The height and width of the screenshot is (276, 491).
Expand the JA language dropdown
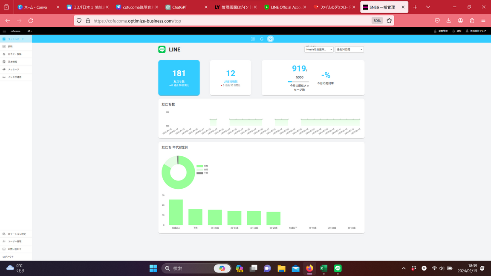[30, 31]
